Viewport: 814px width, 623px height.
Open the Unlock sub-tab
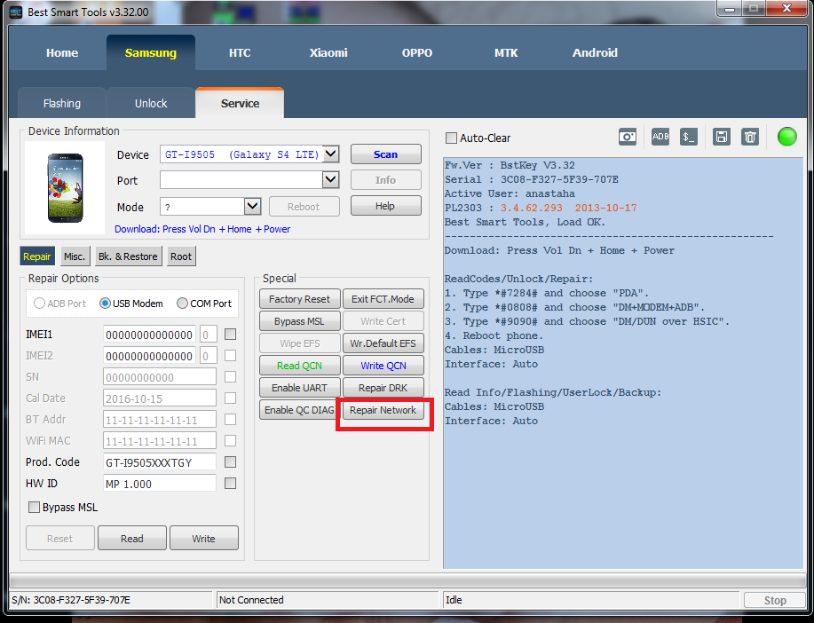coord(151,103)
